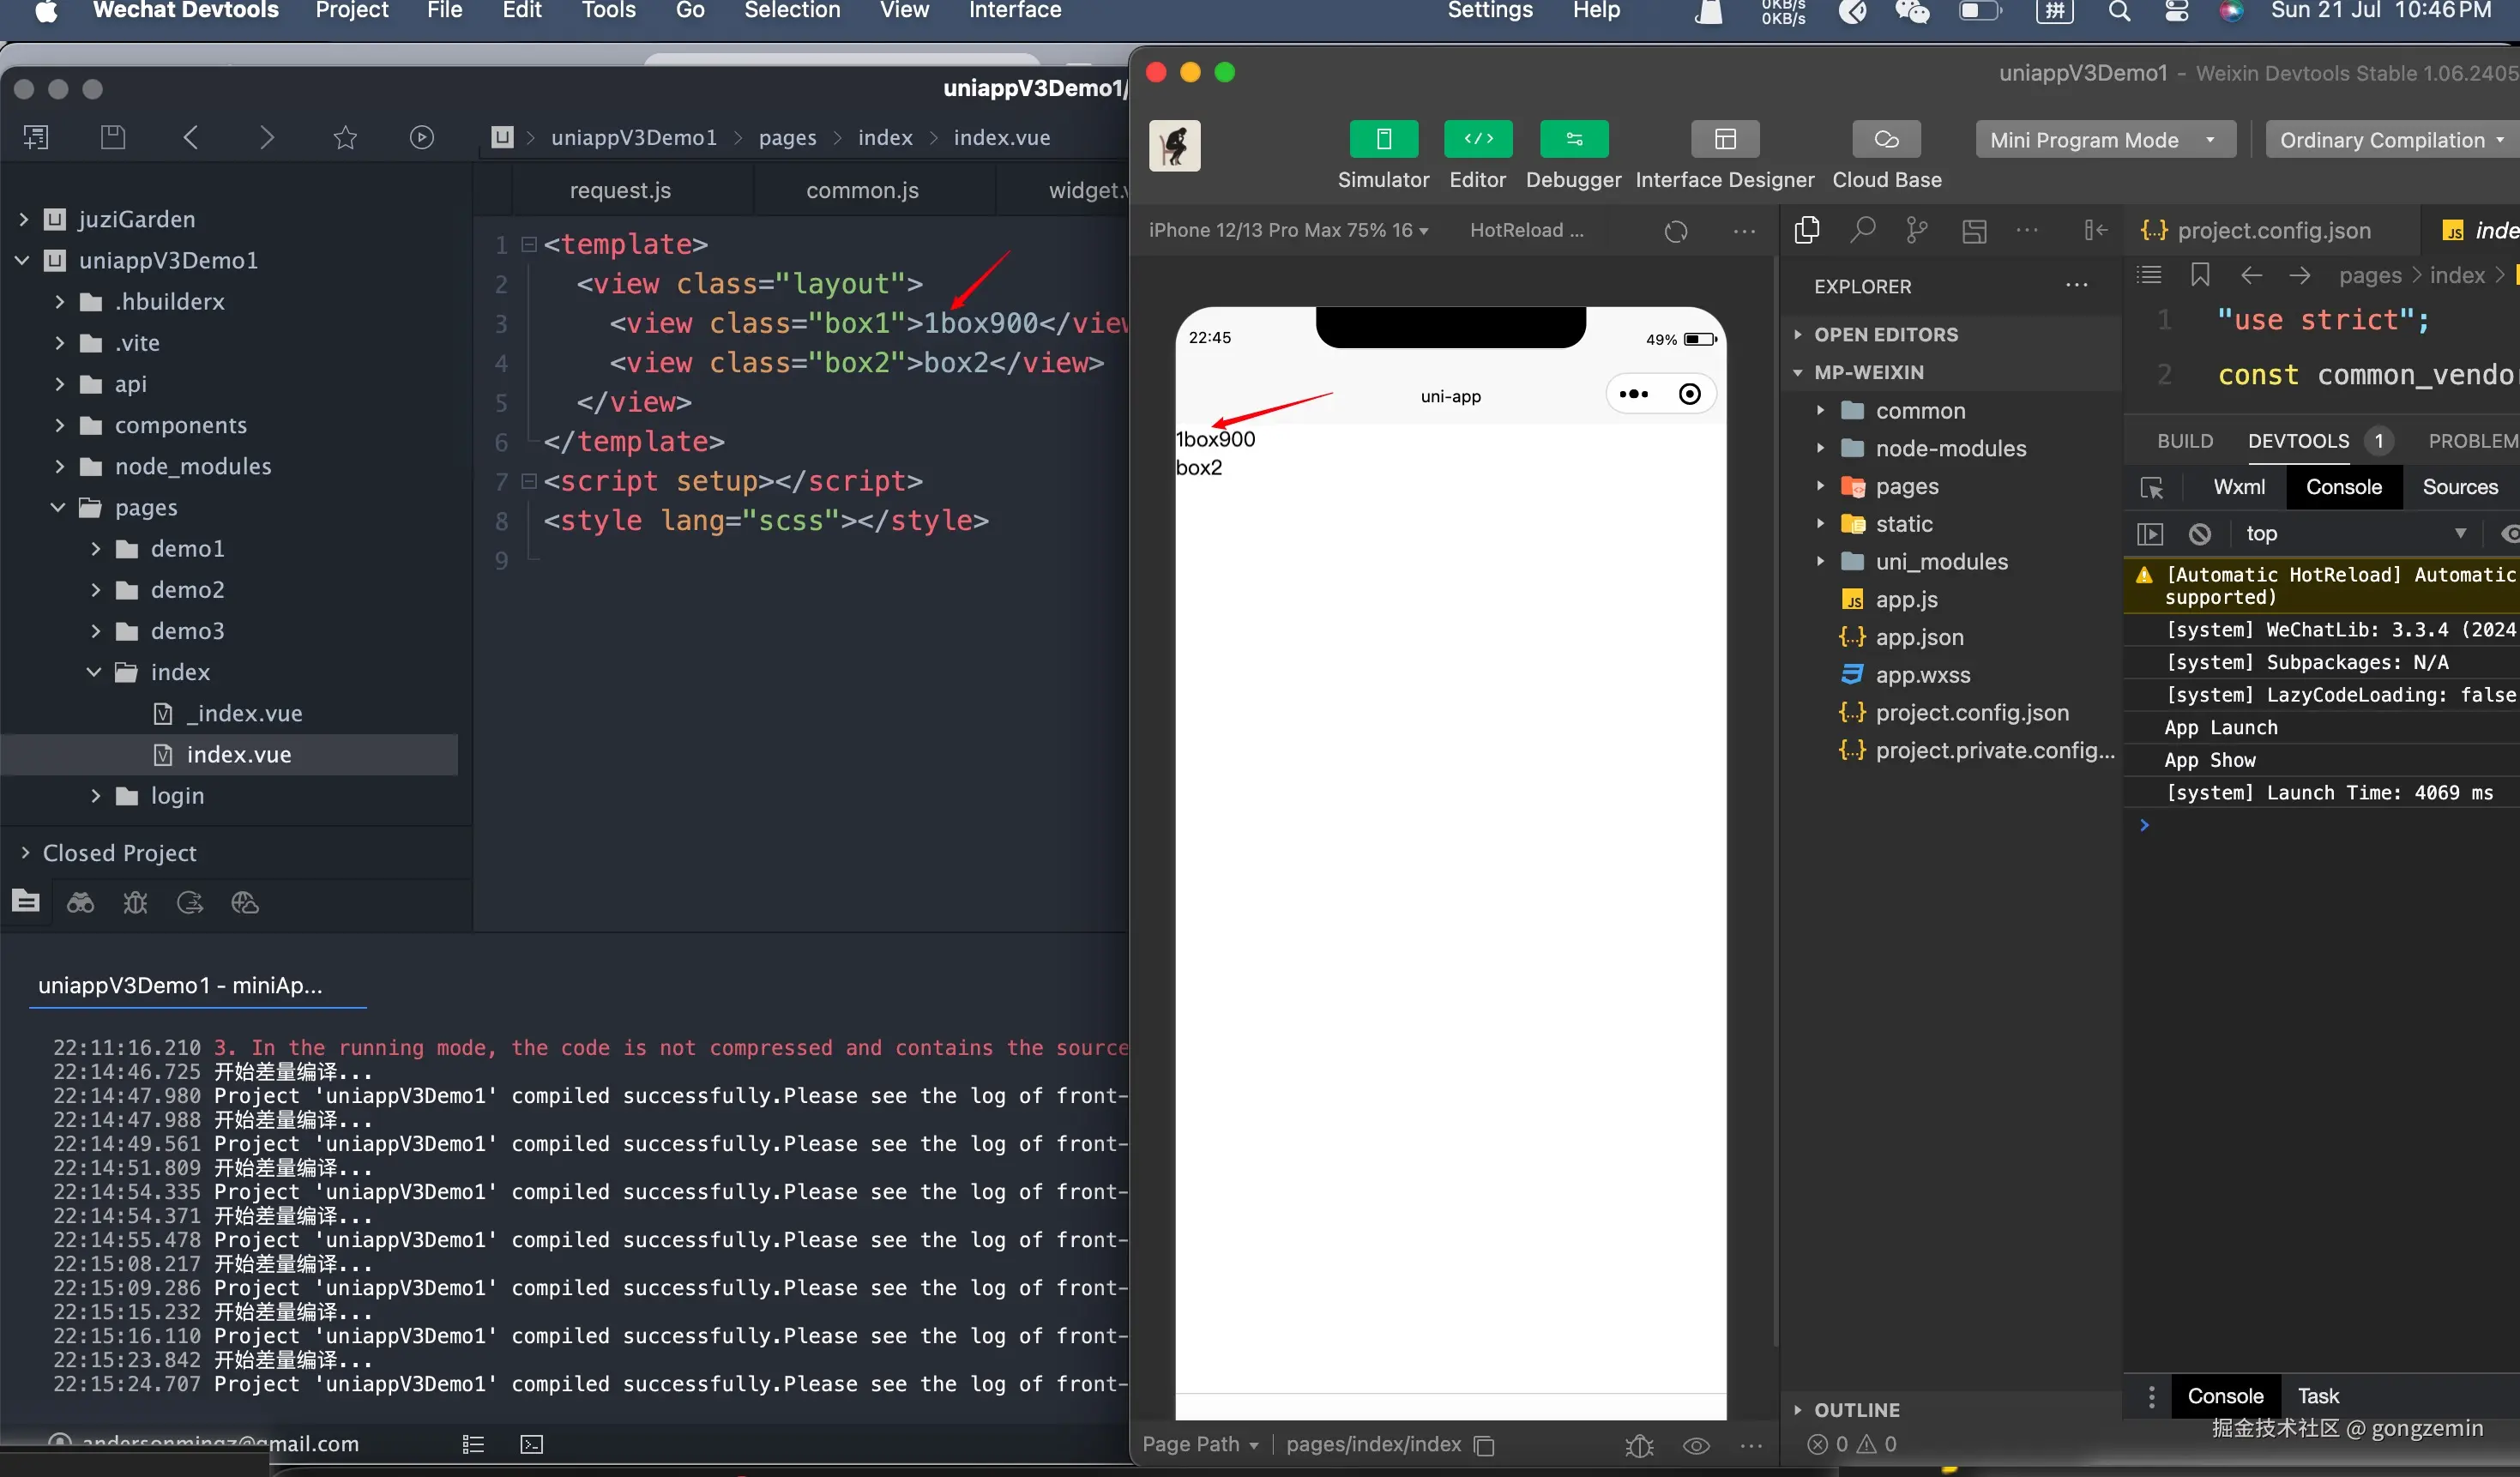Click the HBuilderX run play icon
The height and width of the screenshot is (1477, 2520).
point(421,137)
